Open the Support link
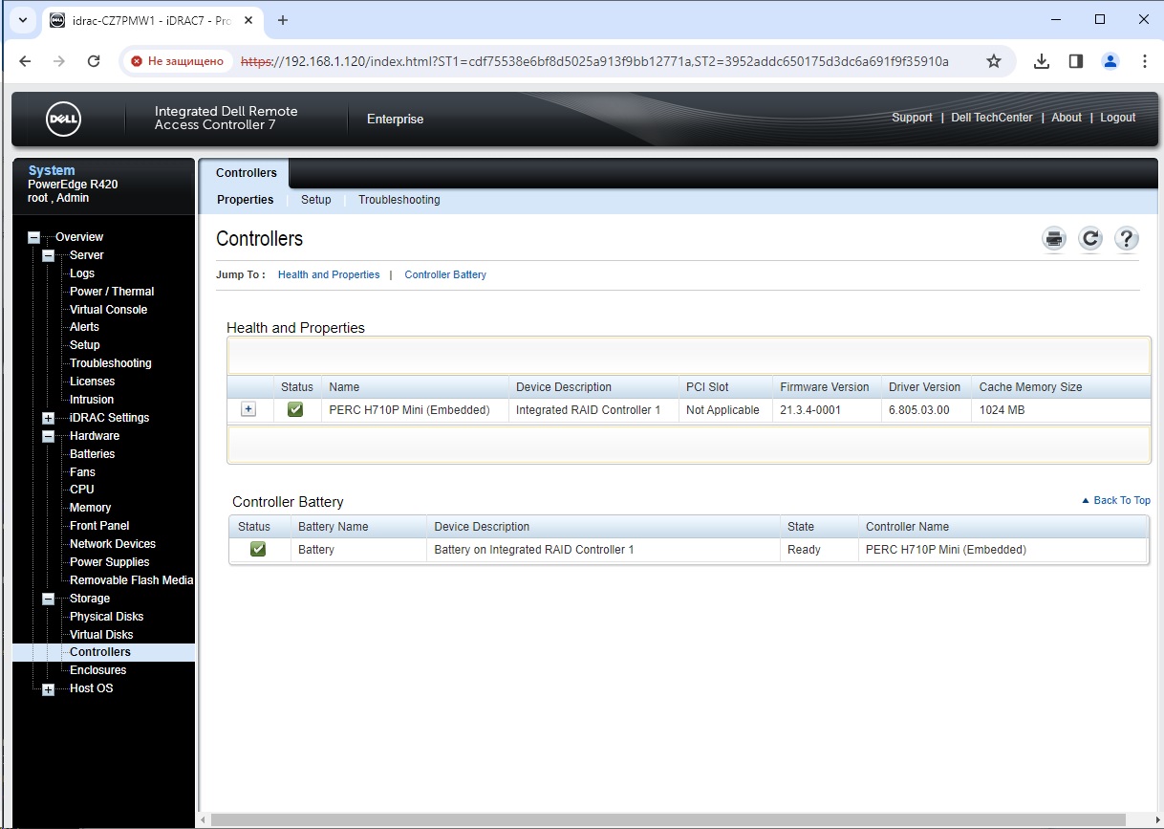This screenshot has width=1164, height=829. [912, 118]
